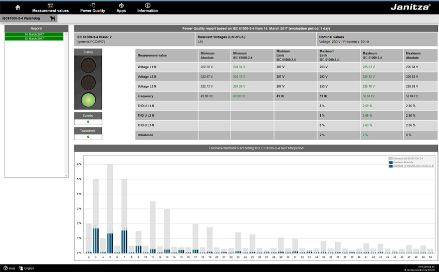Screen dimensions: 439x272
Task: Click the x-axis label 50
Action: pyautogui.click(x=430, y=257)
